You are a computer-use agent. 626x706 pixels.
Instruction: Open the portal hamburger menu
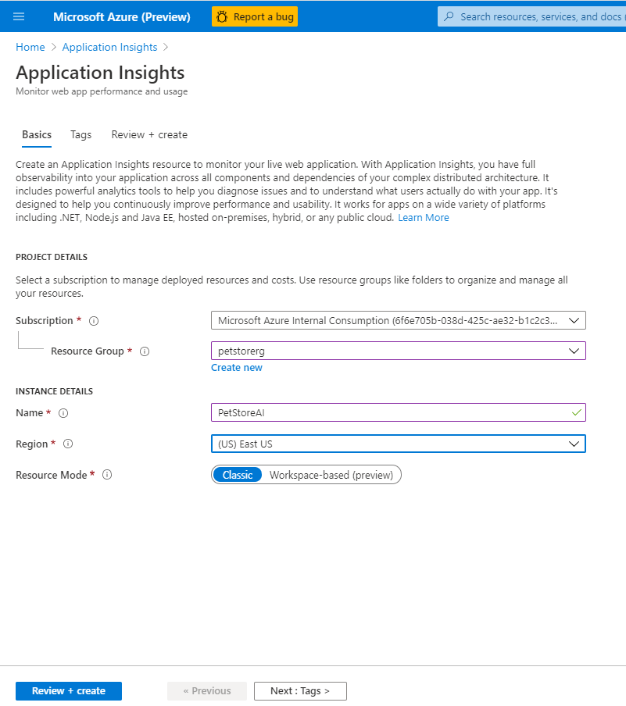tap(18, 16)
